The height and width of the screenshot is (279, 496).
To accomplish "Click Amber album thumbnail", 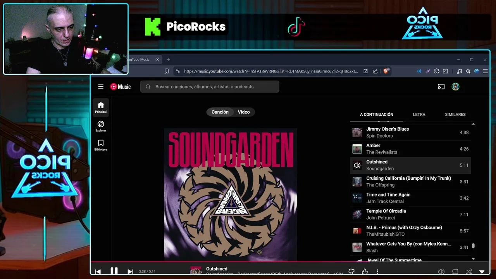I will point(357,149).
